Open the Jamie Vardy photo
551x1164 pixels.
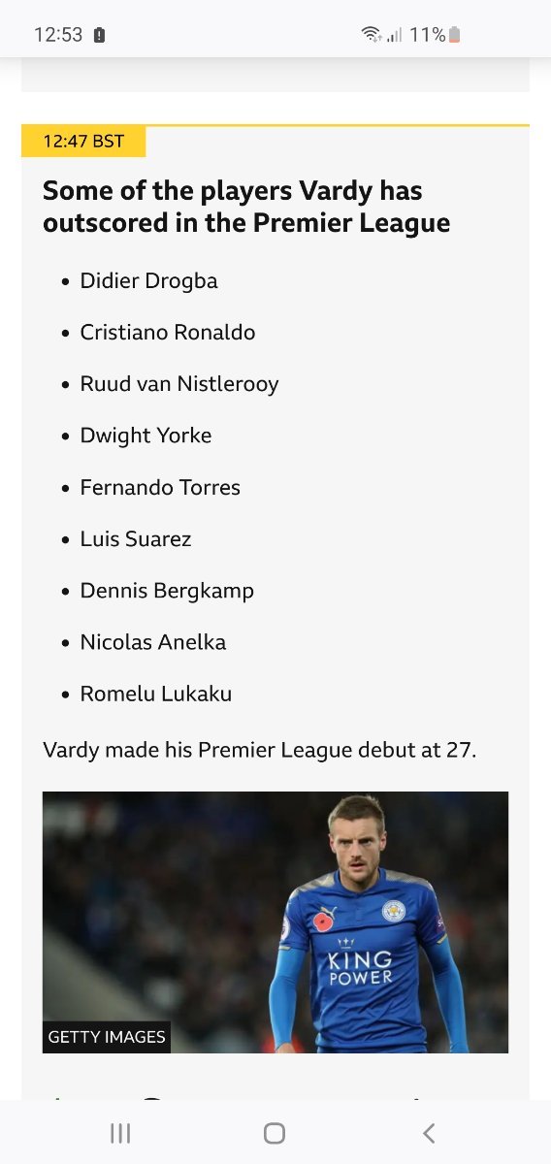point(275,922)
